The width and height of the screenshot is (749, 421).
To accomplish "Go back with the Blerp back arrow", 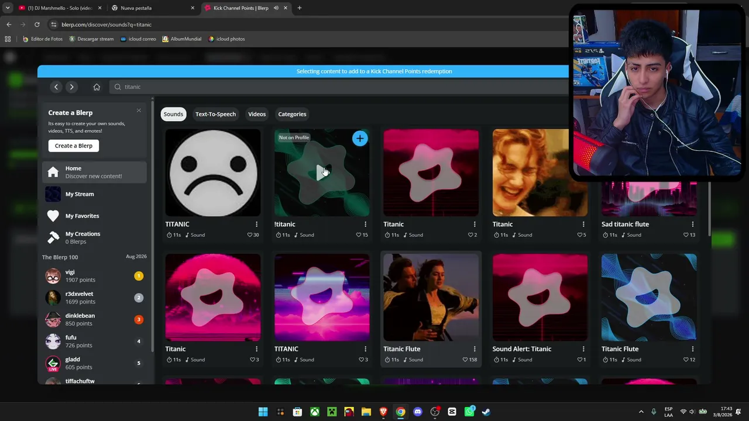I will [x=56, y=87].
